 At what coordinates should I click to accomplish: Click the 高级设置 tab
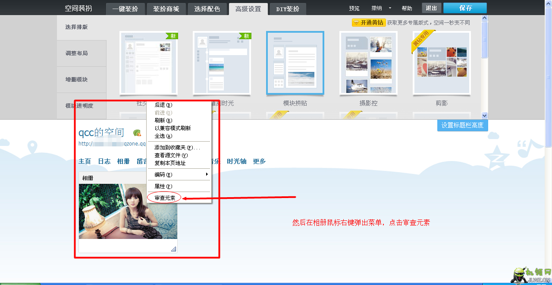(x=248, y=9)
